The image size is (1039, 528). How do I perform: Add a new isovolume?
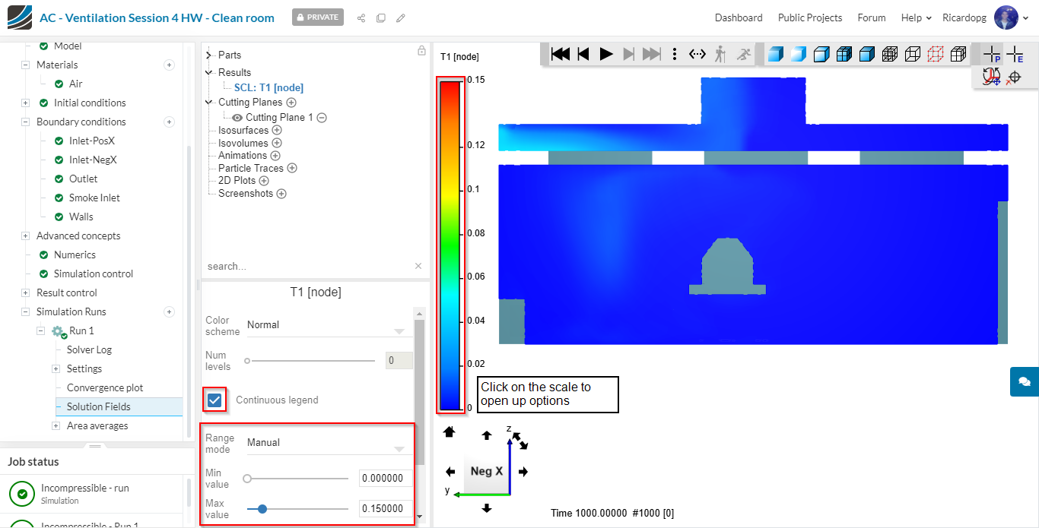pos(277,143)
